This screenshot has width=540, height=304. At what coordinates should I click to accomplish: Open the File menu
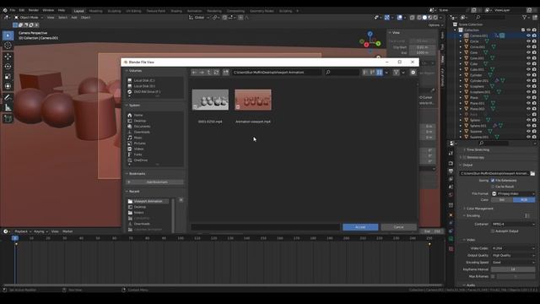tap(13, 10)
